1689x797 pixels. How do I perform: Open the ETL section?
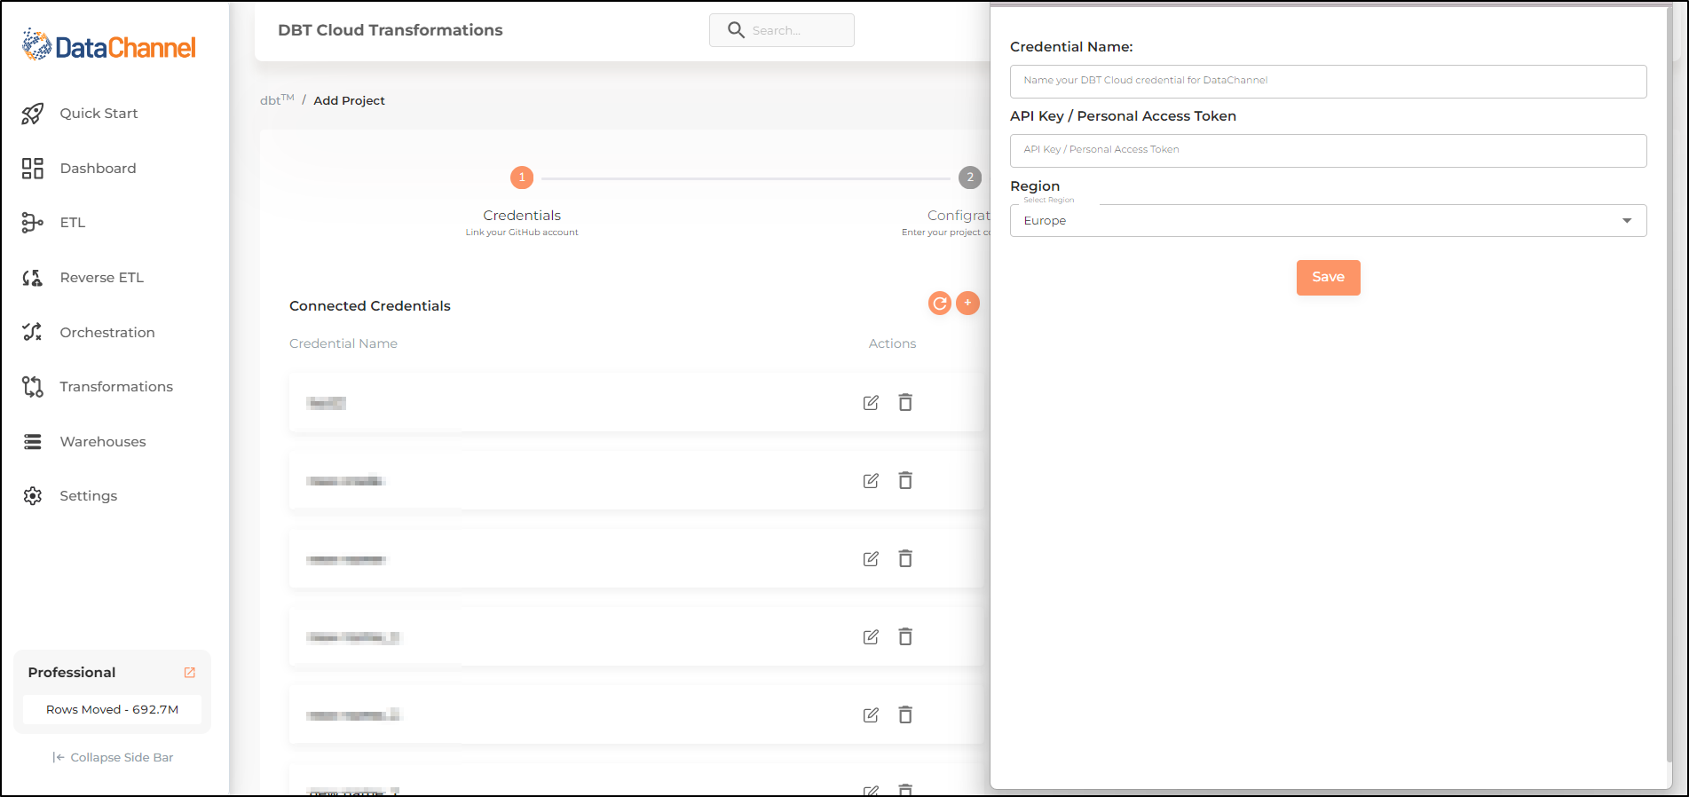point(73,223)
